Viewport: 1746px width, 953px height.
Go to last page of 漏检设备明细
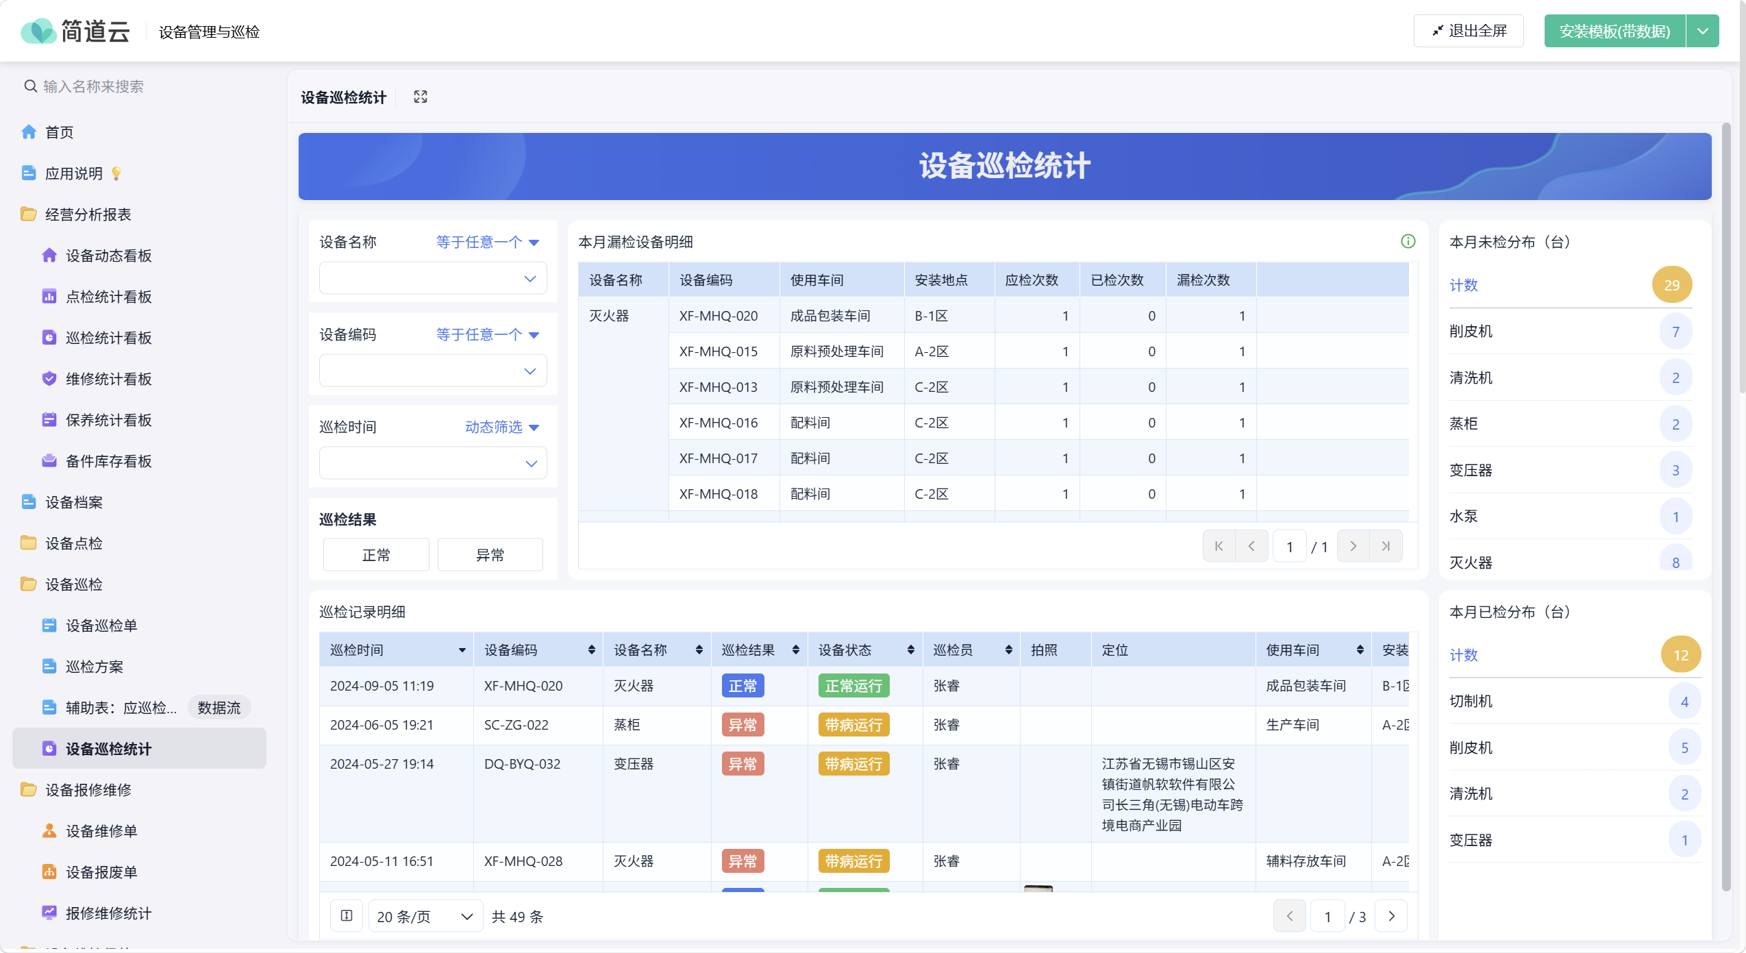click(1386, 546)
